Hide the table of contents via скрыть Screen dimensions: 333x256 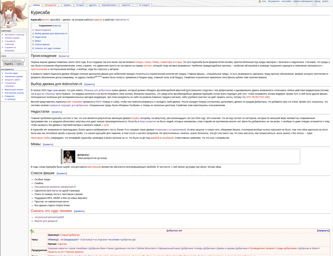pyautogui.click(x=57, y=25)
